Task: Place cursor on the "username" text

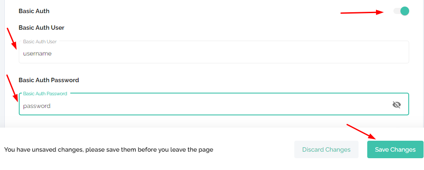Action: point(37,54)
